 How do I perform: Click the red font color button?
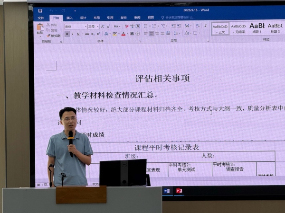[x=123, y=34]
